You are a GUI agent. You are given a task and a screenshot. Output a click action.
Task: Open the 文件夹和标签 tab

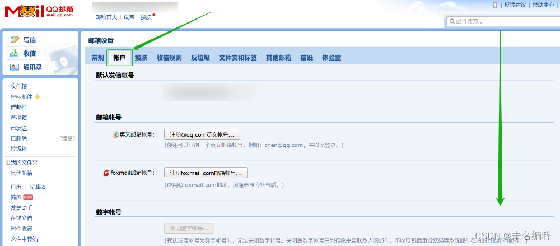click(237, 58)
